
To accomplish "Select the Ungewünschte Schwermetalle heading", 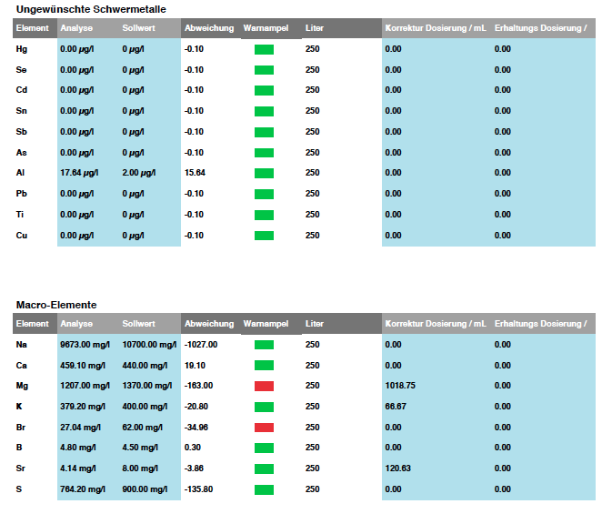I will [91, 9].
